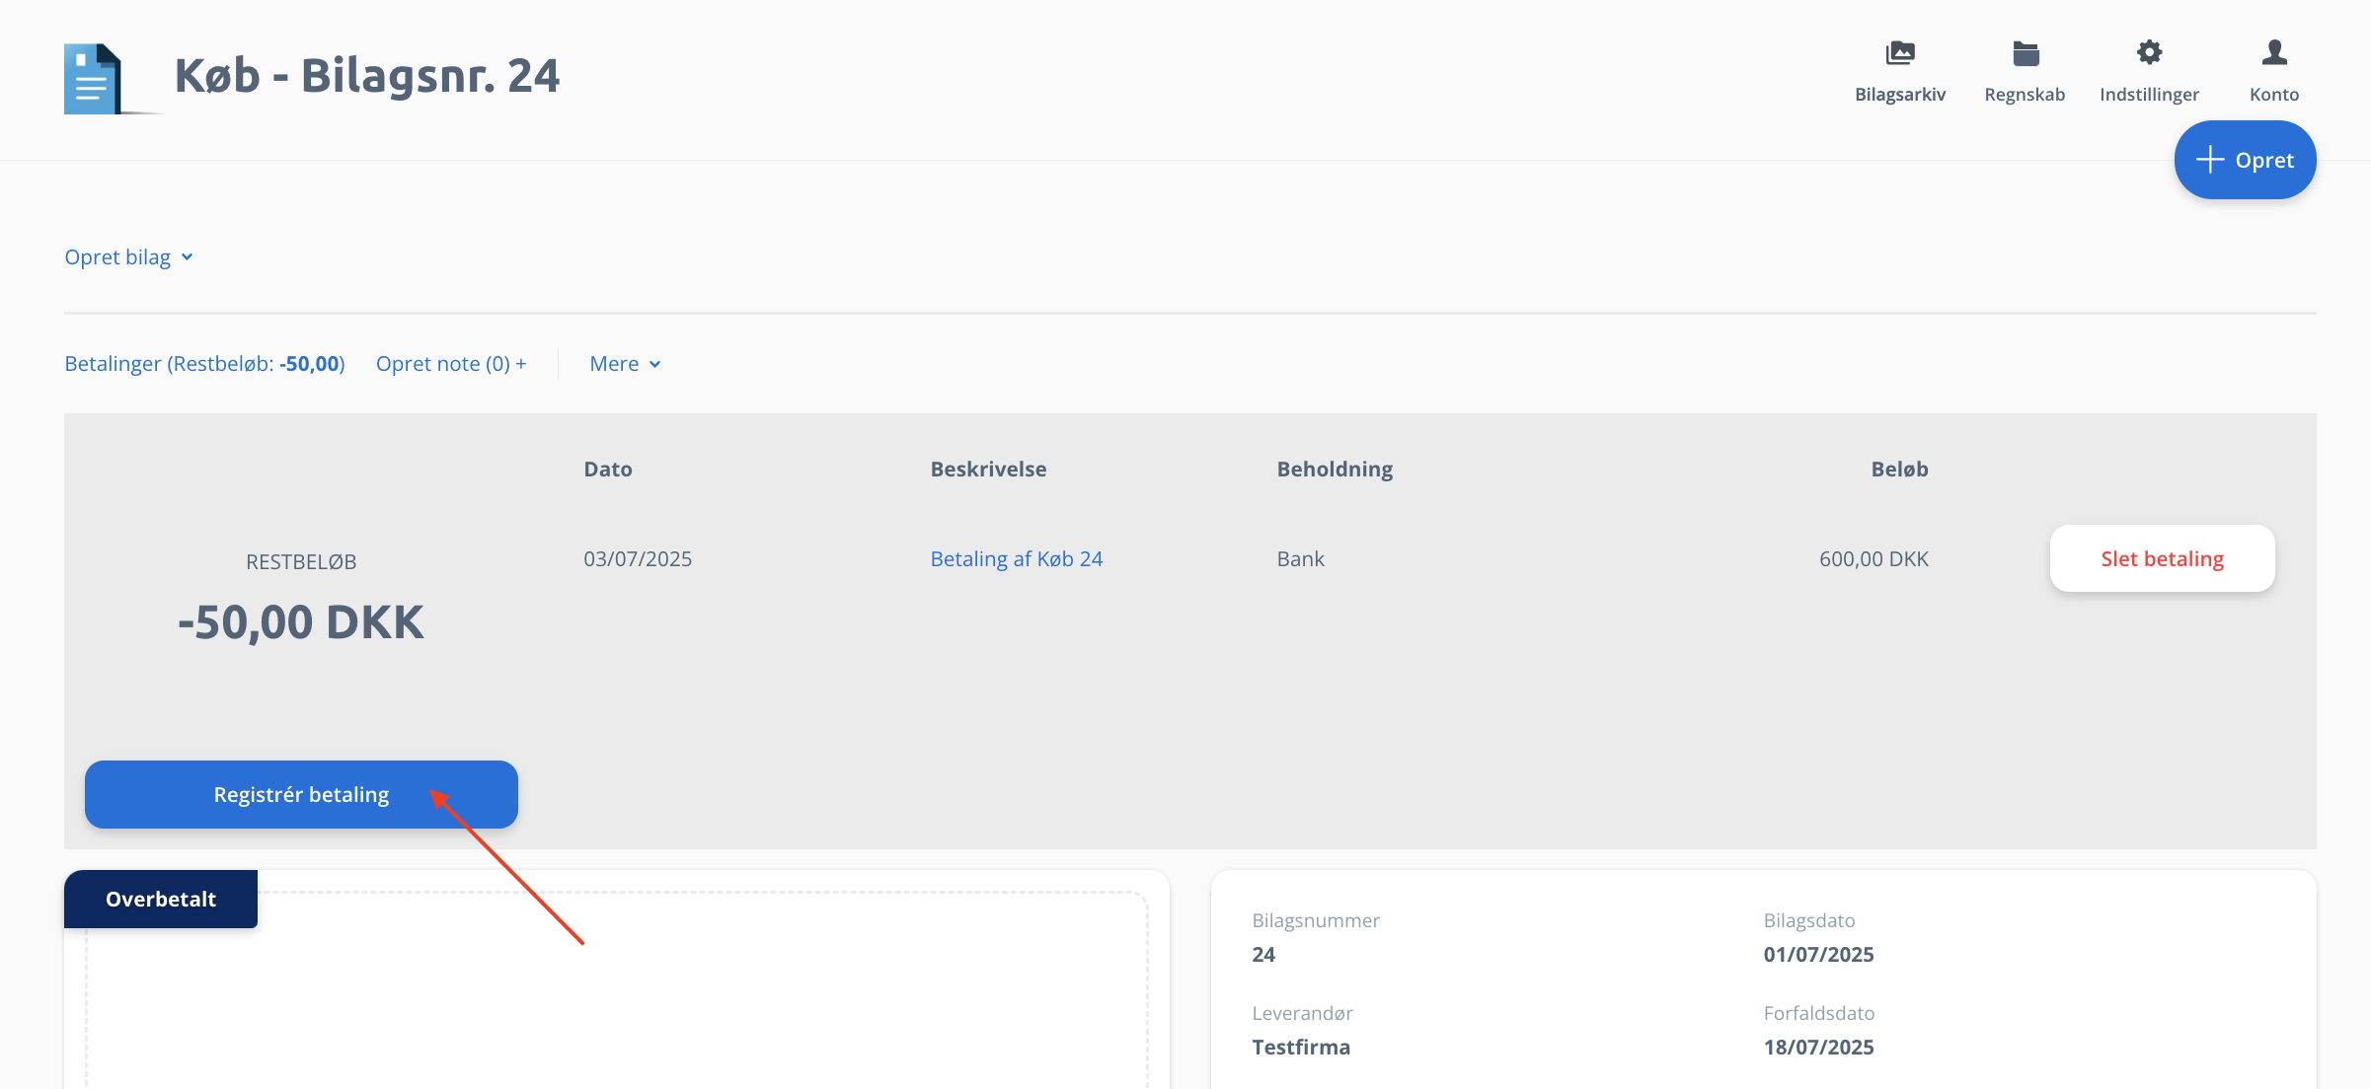Click the 600,00 DKK amount
The image size is (2371, 1089).
pyautogui.click(x=1874, y=559)
